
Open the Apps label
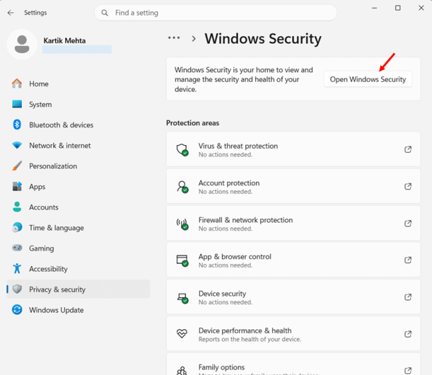[37, 187]
